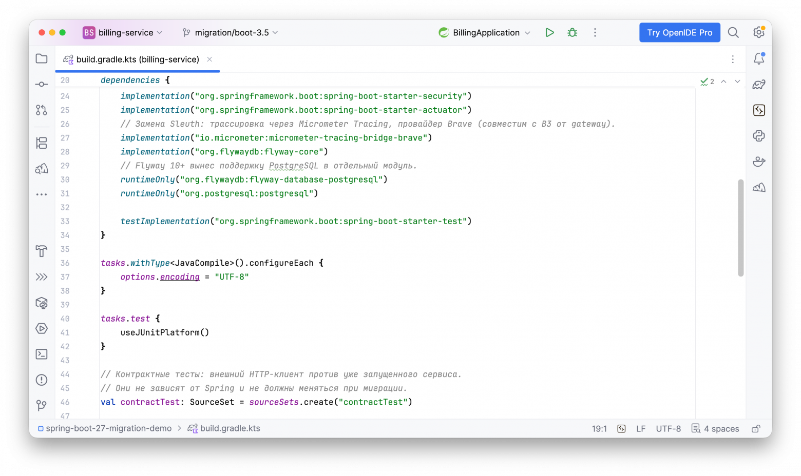Viewport: 801px width, 476px height.
Task: Open the Gradle elephant tool window
Action: click(759, 84)
